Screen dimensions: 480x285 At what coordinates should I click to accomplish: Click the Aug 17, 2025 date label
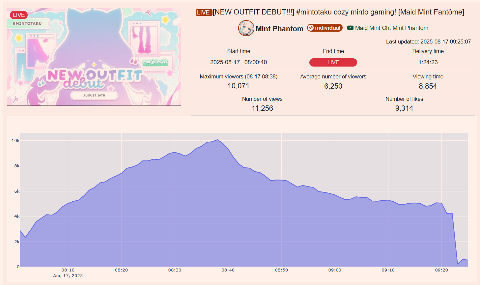(68, 276)
